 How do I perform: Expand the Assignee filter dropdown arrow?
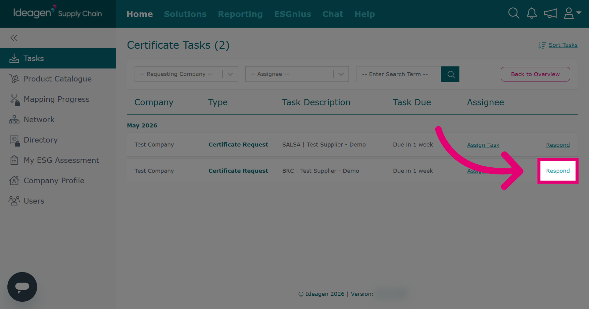[341, 74]
